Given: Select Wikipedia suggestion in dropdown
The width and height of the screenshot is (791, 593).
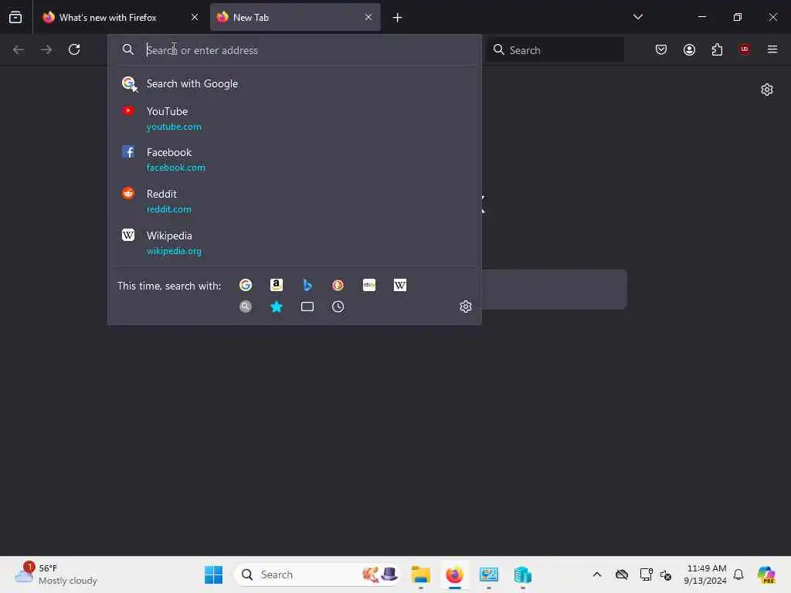Looking at the screenshot, I should point(294,242).
